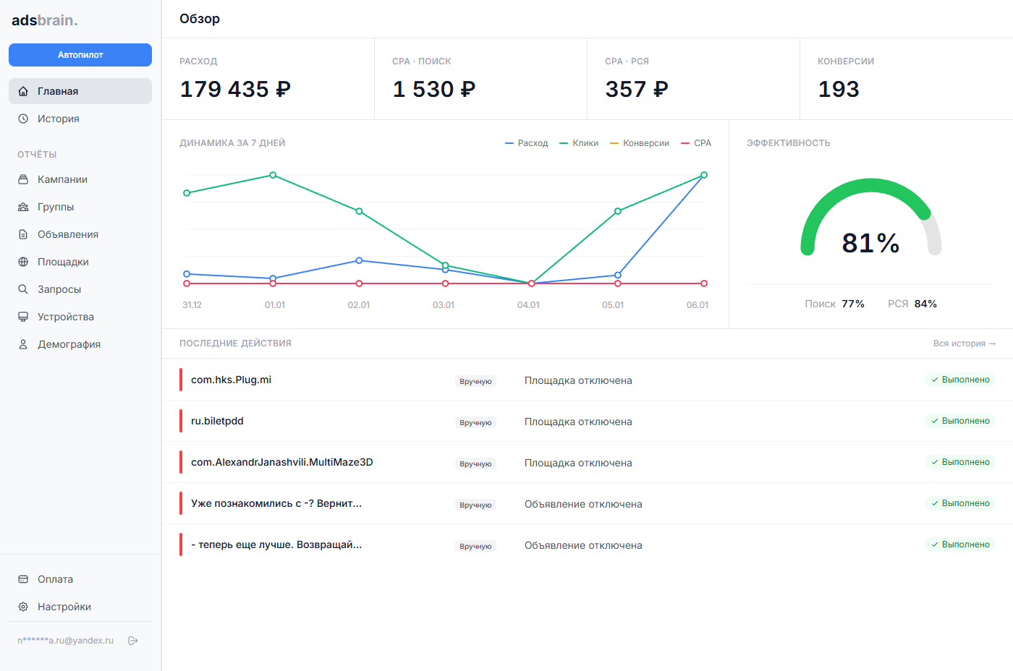Click the Объявления document icon
The height and width of the screenshot is (671, 1013).
pyautogui.click(x=22, y=234)
